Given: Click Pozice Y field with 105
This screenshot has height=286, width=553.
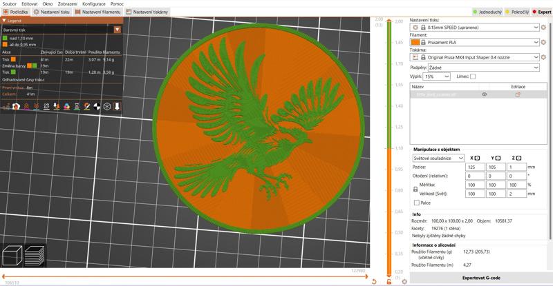Looking at the screenshot, I should (496, 167).
